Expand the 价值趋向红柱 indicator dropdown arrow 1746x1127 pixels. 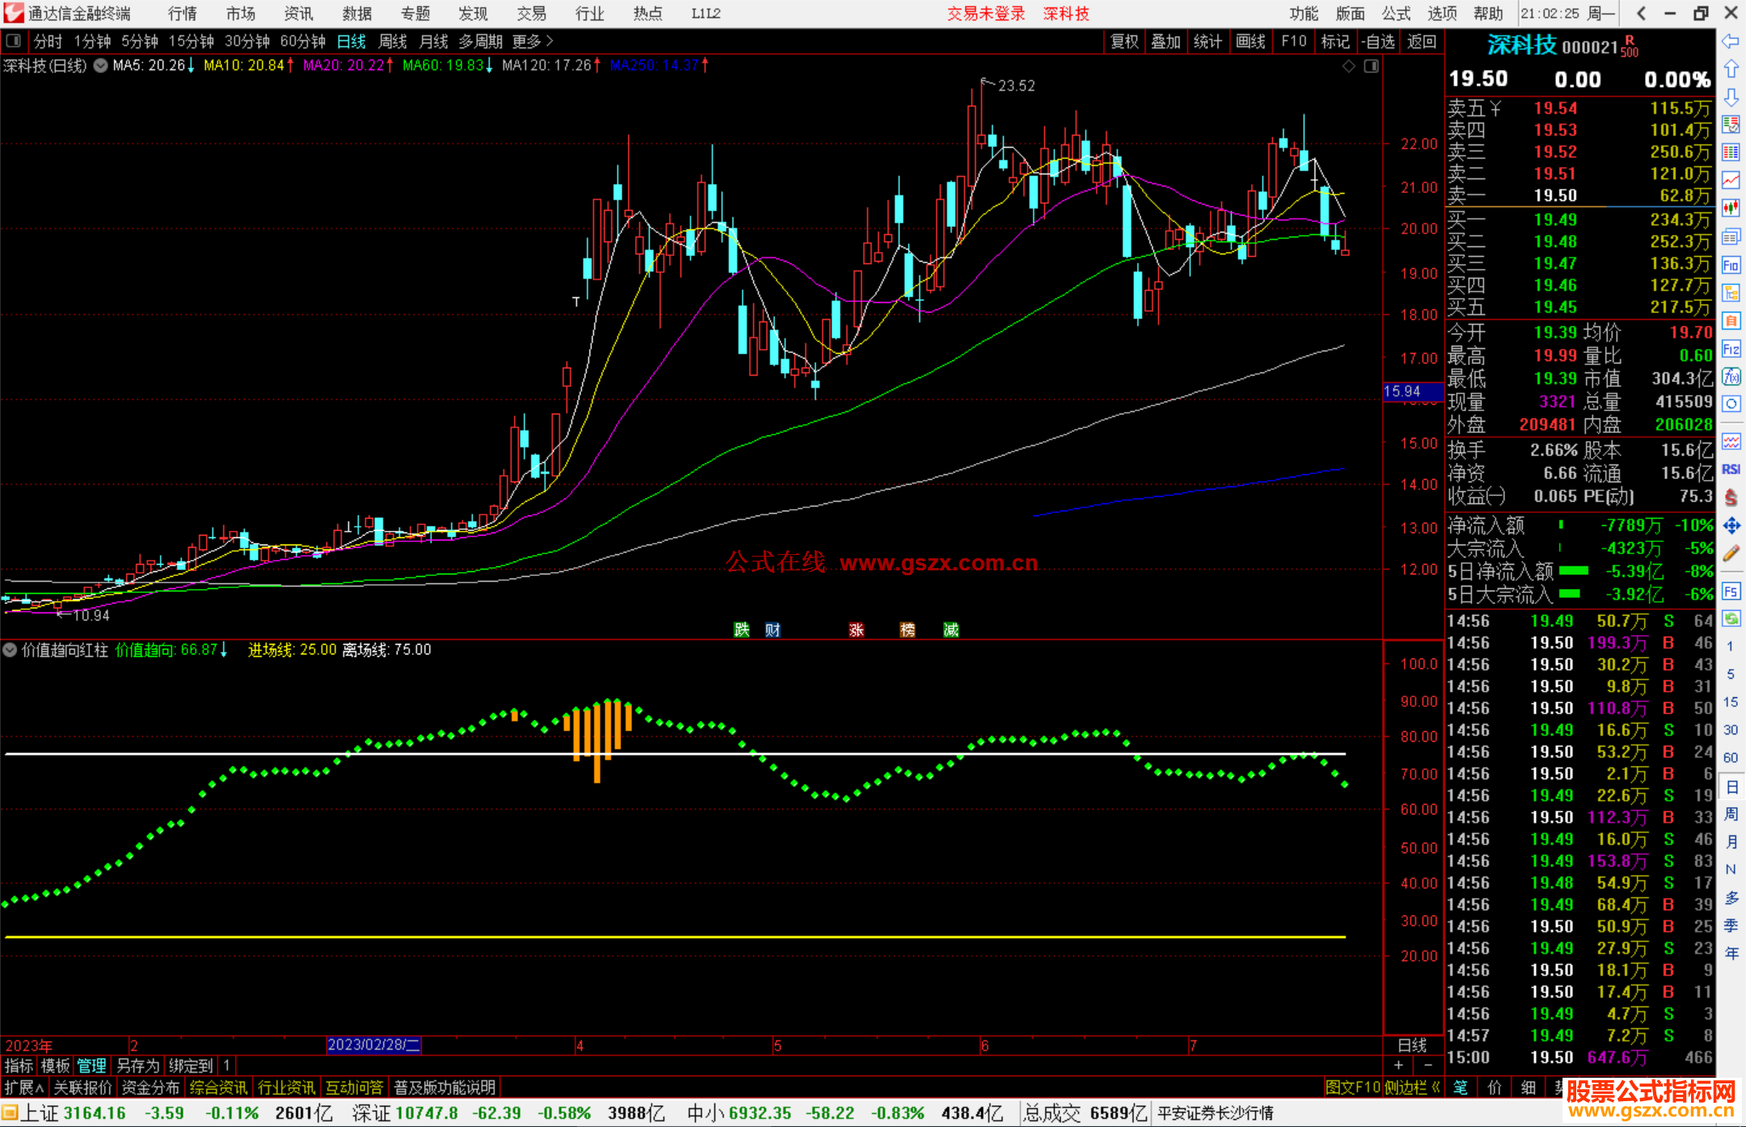click(10, 650)
